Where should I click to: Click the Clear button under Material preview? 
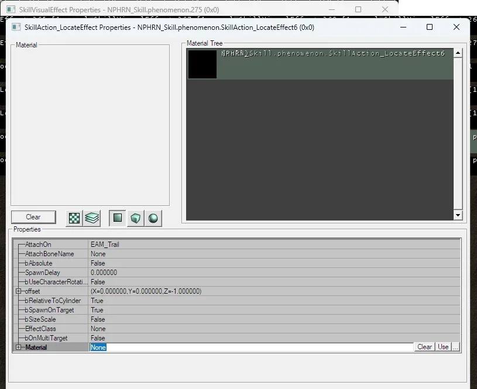(33, 217)
